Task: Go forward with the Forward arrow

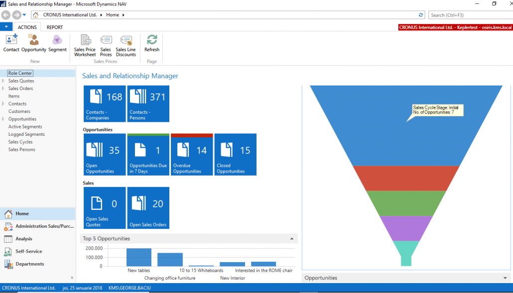Action: [16, 15]
